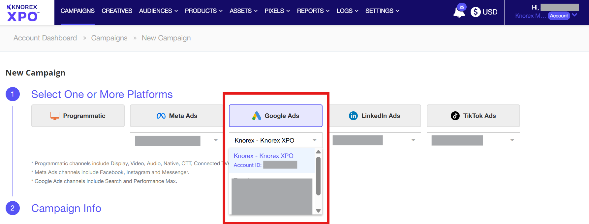Select the Meta Ads platform

click(177, 116)
